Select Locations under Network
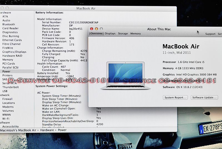The image size is (222, 149). click(9, 103)
